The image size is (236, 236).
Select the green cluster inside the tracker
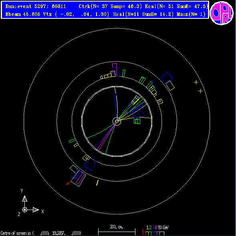coord(137,121)
